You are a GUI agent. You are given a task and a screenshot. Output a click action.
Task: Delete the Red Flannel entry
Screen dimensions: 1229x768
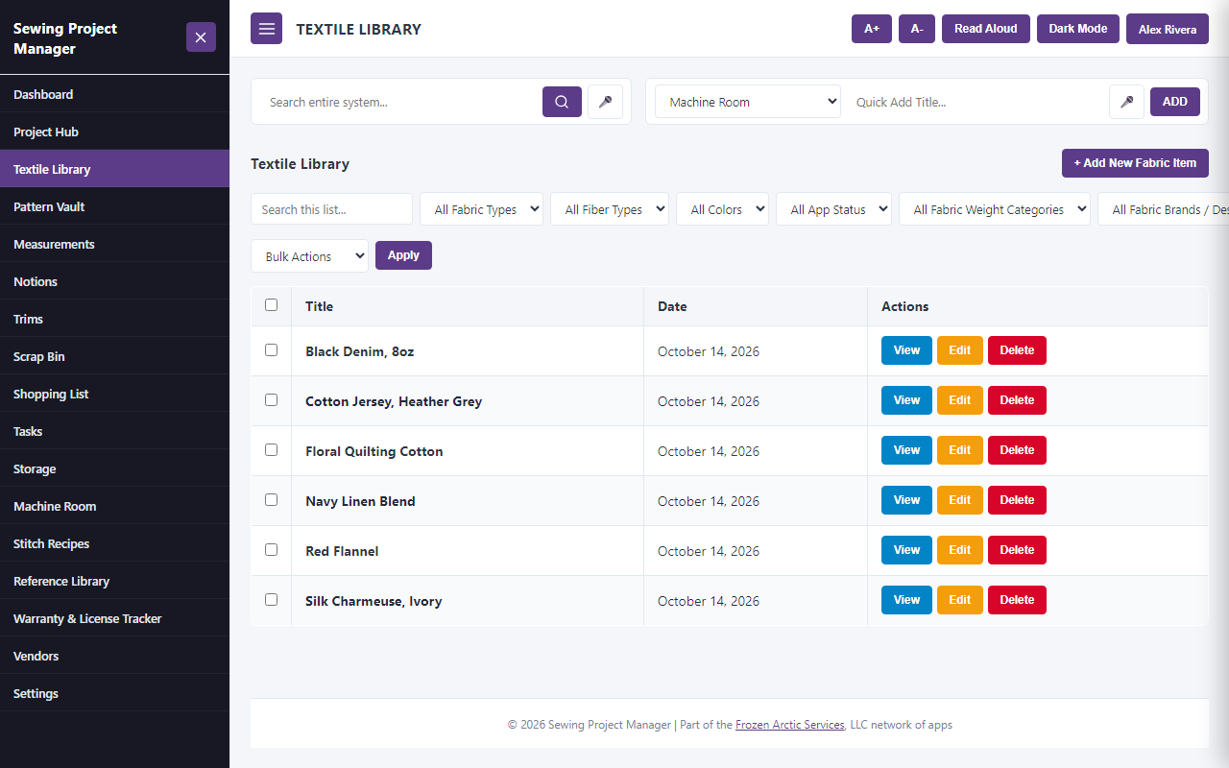1017,550
